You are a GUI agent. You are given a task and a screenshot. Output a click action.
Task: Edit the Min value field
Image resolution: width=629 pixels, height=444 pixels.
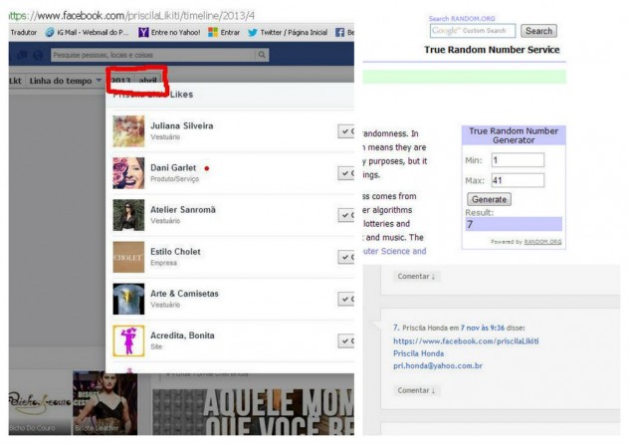518,160
